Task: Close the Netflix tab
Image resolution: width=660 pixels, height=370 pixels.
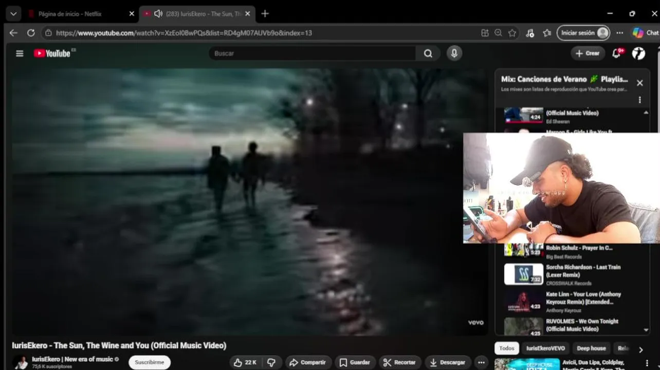Action: pos(131,14)
